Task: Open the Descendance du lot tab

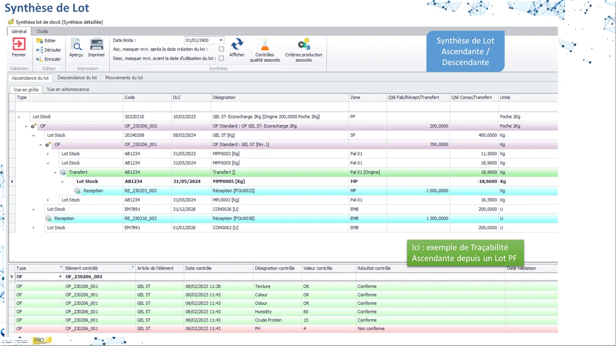Action: pos(77,78)
